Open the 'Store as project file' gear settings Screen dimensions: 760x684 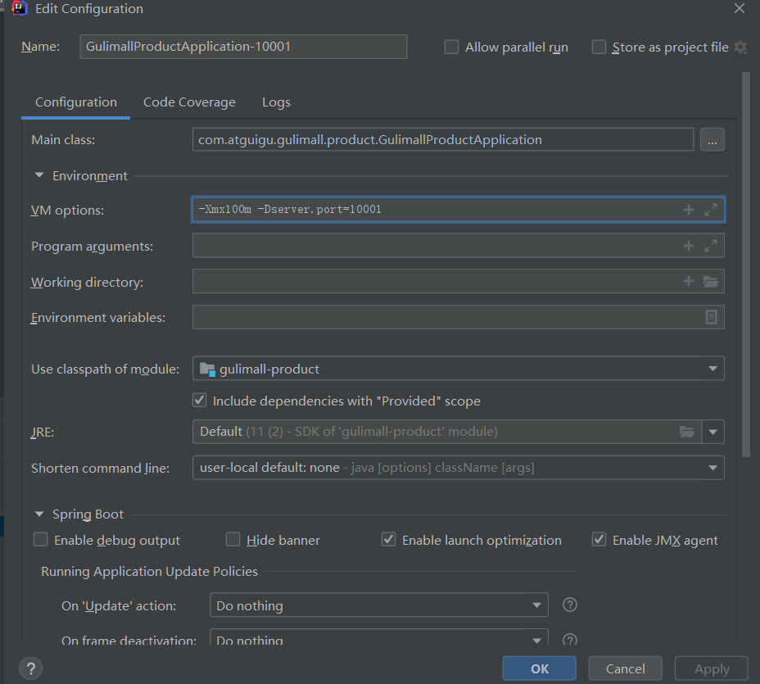740,48
